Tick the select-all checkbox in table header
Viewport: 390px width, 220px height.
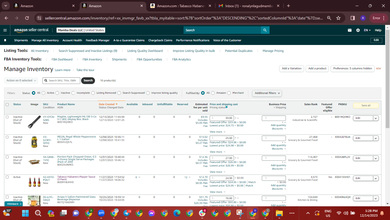click(x=7, y=105)
